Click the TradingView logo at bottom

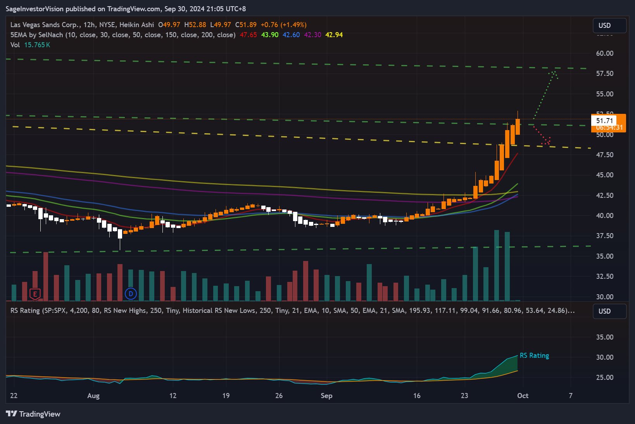(33, 414)
